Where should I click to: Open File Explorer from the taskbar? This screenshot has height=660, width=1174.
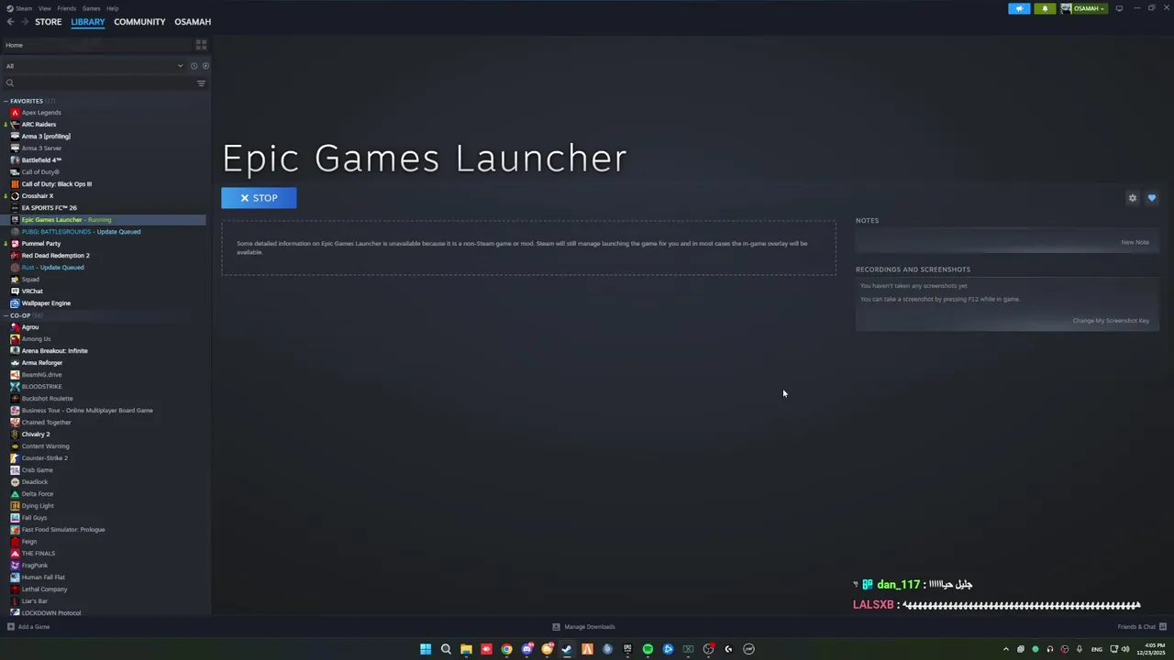tap(466, 649)
